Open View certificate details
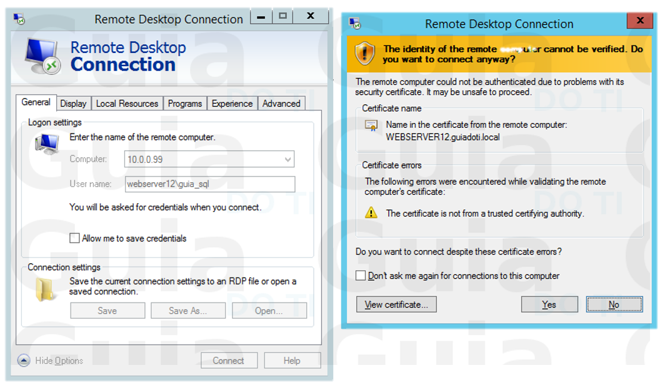This screenshot has width=665, height=388. click(x=396, y=304)
